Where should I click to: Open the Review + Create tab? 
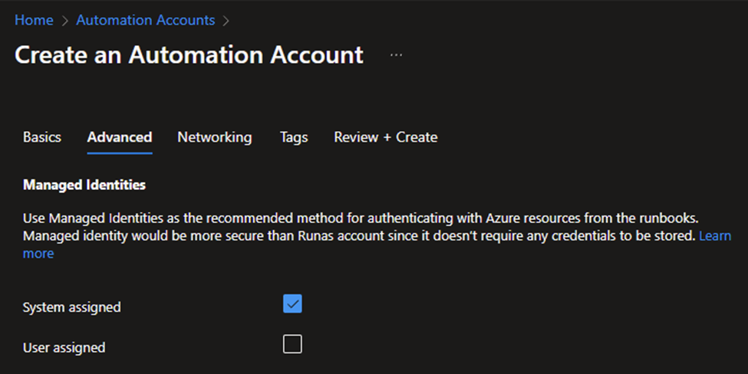tap(385, 137)
